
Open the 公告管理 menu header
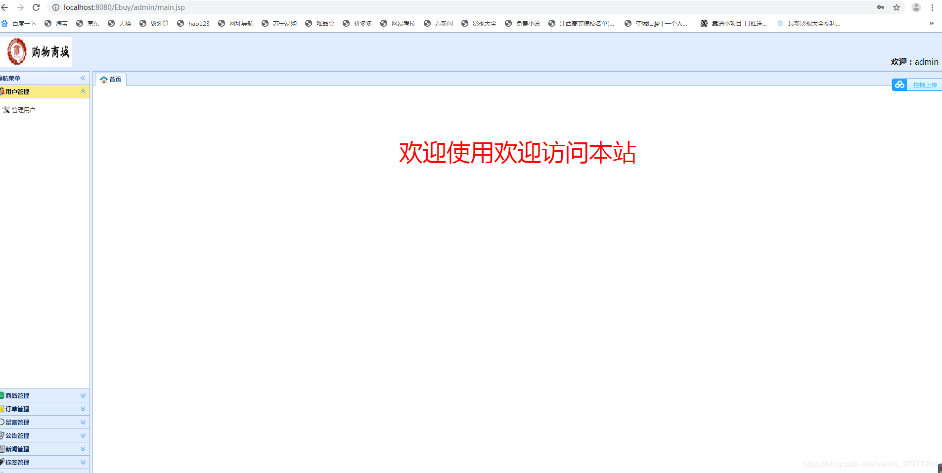pos(45,435)
